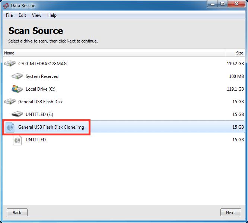Click the System Reserved partition drive icon

(17, 76)
